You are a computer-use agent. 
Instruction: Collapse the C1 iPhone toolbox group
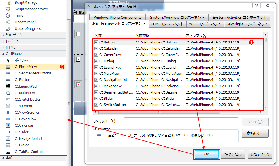tap(3, 54)
